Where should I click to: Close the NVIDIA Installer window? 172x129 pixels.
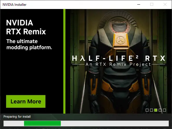point(165,5)
